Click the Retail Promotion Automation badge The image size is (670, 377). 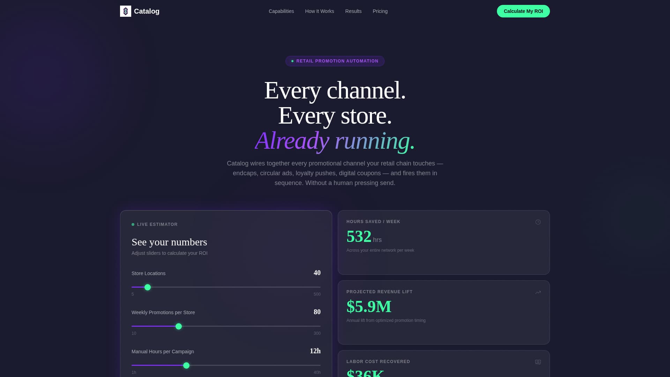pyautogui.click(x=335, y=61)
